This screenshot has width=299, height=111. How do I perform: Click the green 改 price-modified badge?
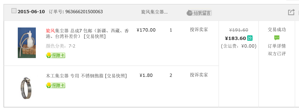[x=250, y=38]
